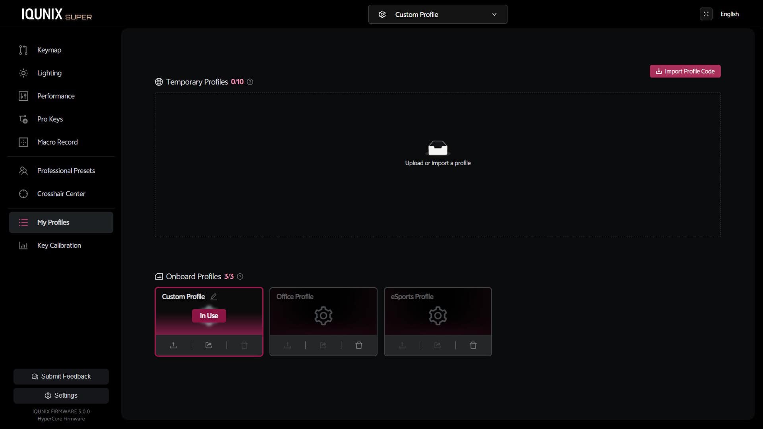Share the eSports Profile
This screenshot has height=429, width=763.
click(x=438, y=345)
